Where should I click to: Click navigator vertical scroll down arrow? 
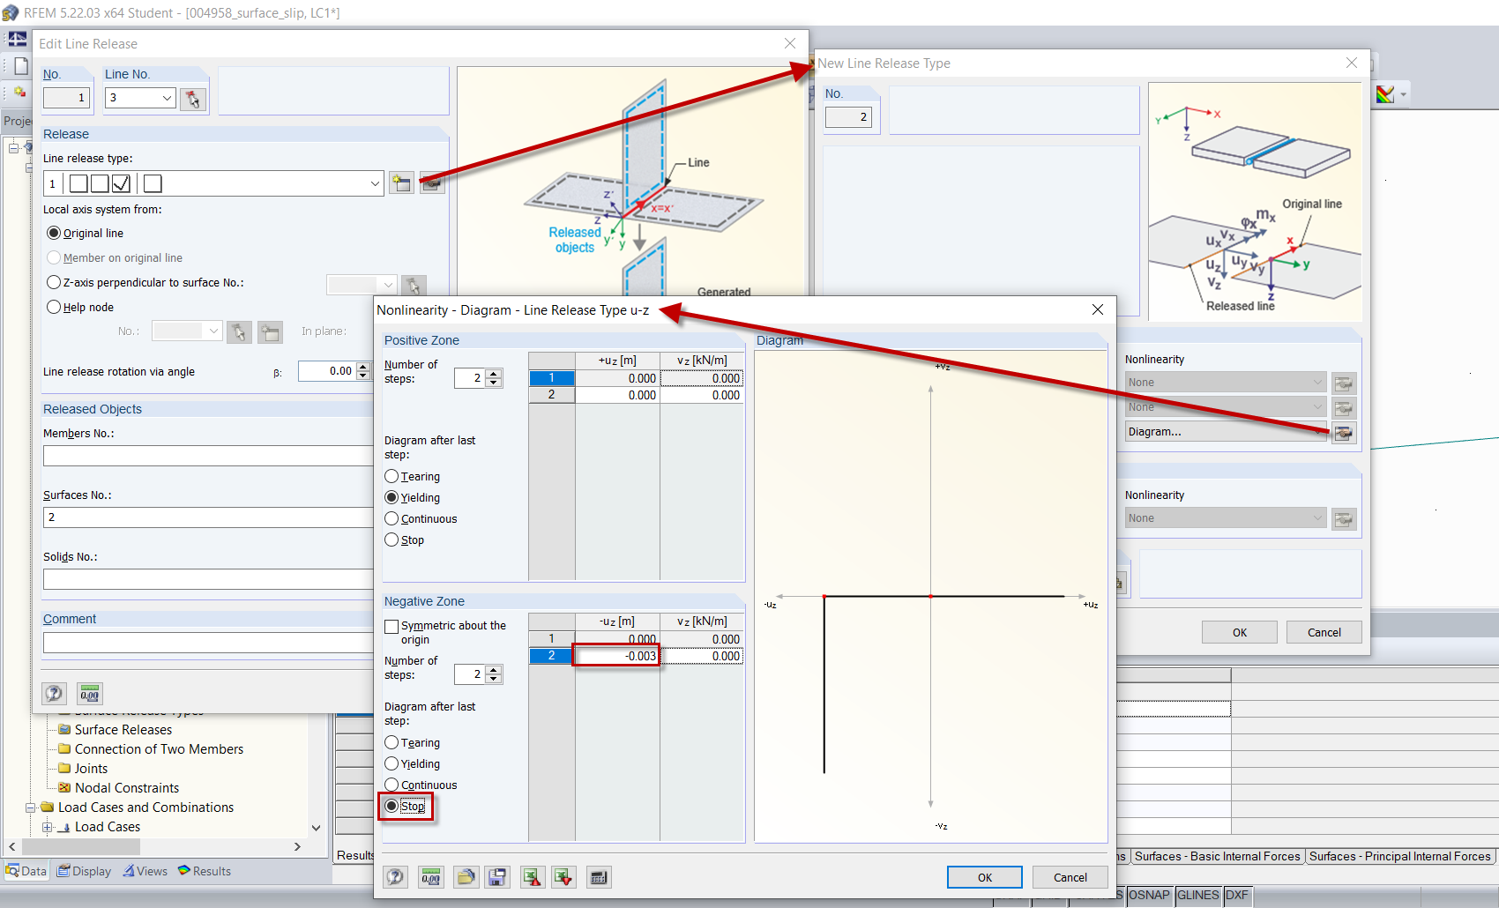(x=317, y=828)
